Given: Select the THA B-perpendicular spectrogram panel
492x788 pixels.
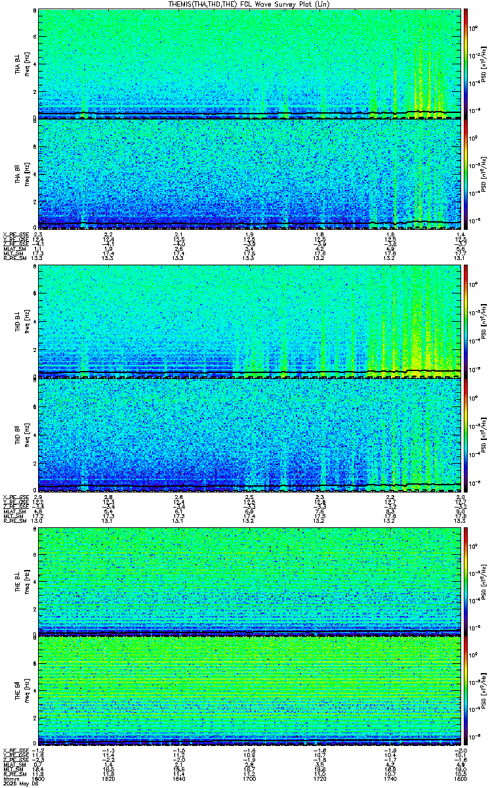Looking at the screenshot, I should coord(249,63).
